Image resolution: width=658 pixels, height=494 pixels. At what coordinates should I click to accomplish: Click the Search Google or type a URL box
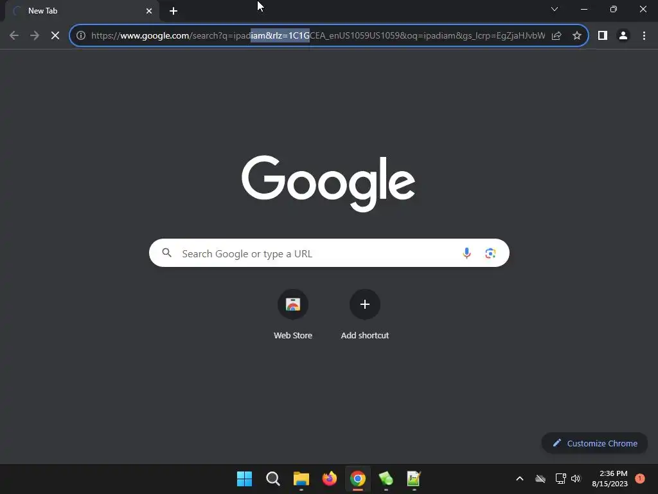tap(329, 253)
